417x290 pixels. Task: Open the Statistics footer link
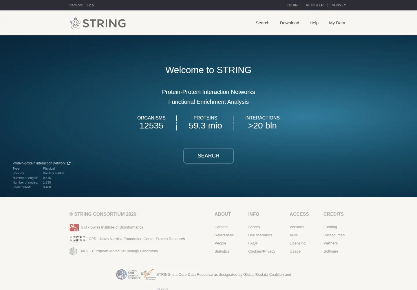(x=222, y=251)
